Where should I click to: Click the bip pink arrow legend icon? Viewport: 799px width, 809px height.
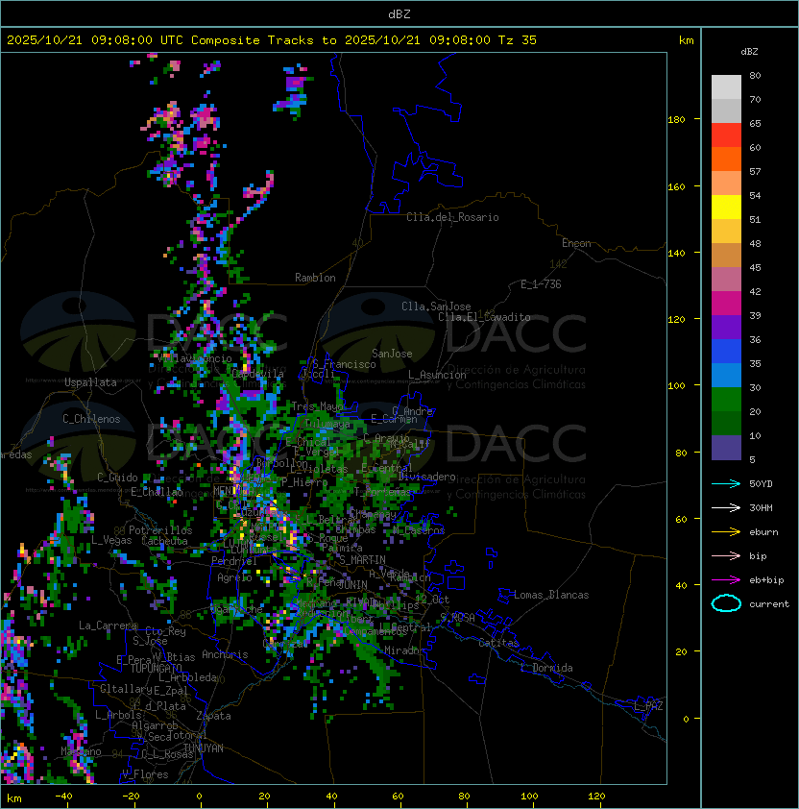pos(726,555)
